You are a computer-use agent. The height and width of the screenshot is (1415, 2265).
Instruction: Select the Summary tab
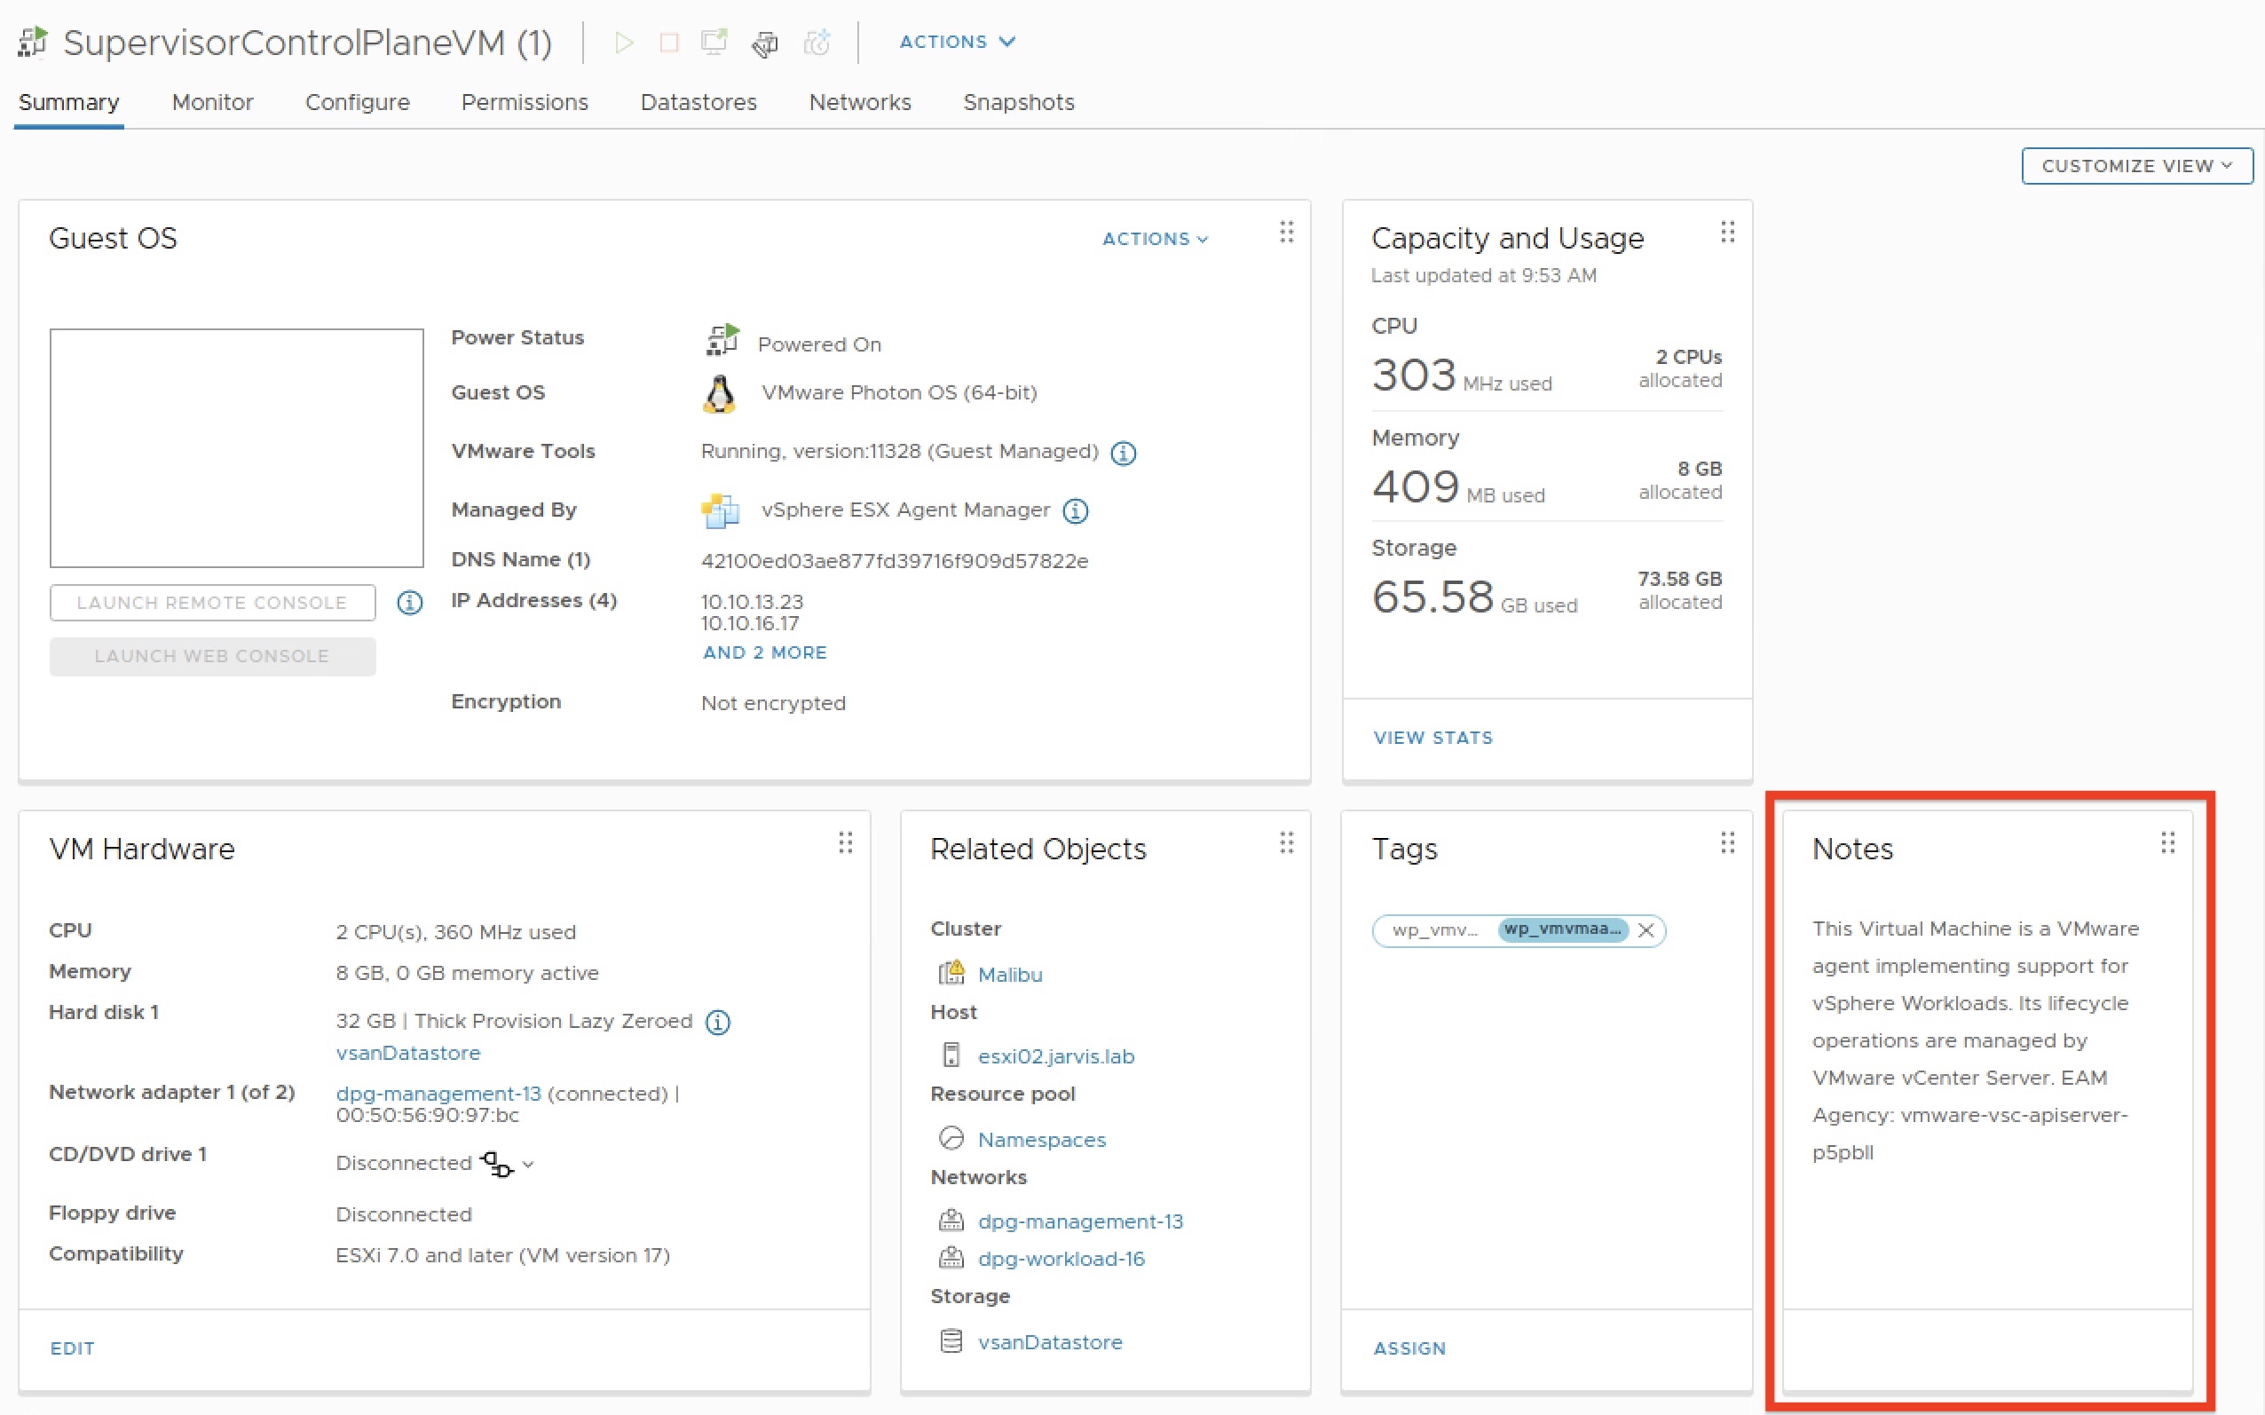(x=69, y=102)
